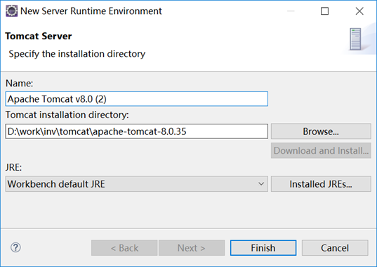Click the Eclipse icon in title bar
The image size is (377, 267).
pyautogui.click(x=11, y=11)
